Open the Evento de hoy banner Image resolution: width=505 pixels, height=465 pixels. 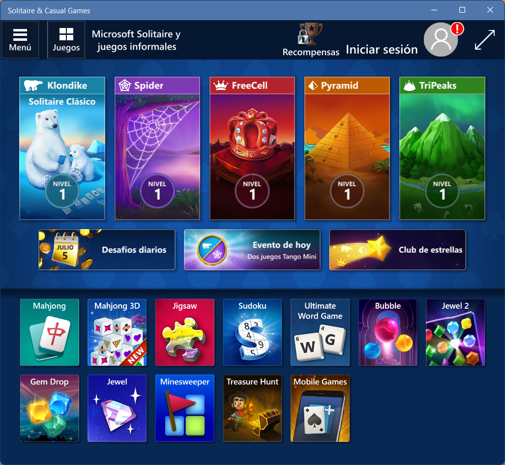click(252, 250)
